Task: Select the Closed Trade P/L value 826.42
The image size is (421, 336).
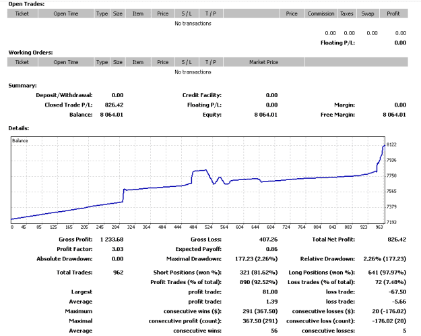Action: point(114,105)
